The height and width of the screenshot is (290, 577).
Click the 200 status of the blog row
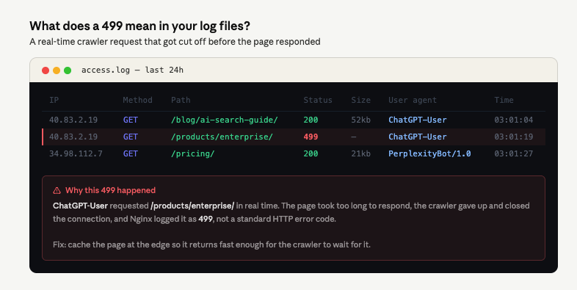[x=311, y=120]
